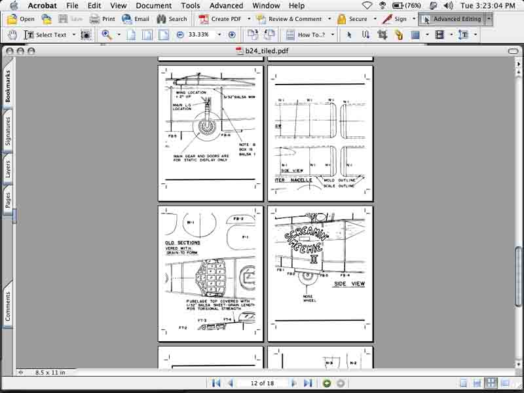Image resolution: width=524 pixels, height=393 pixels.
Task: Click the Review & Comment button
Action: tap(290, 19)
